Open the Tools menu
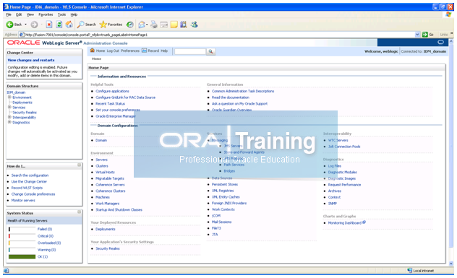 point(61,14)
